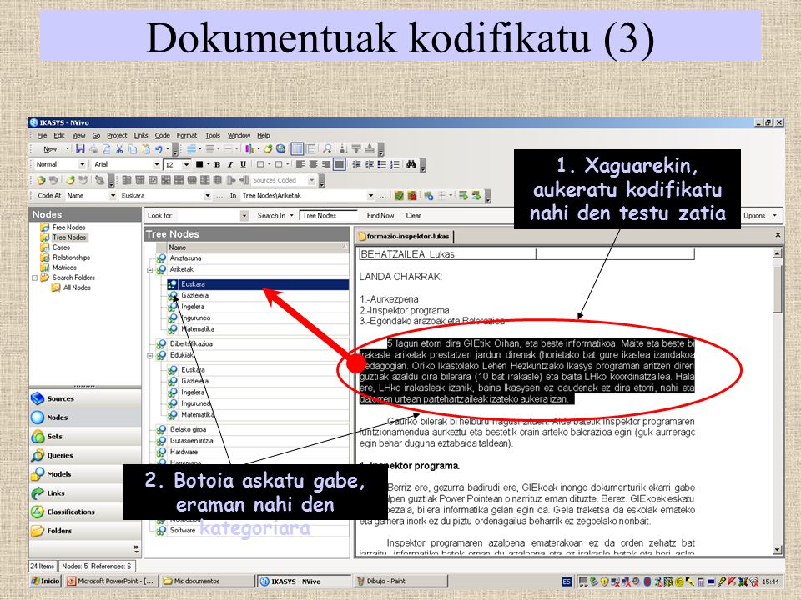The width and height of the screenshot is (801, 600).
Task: Toggle Justify paragraph alignment
Action: (x=339, y=164)
